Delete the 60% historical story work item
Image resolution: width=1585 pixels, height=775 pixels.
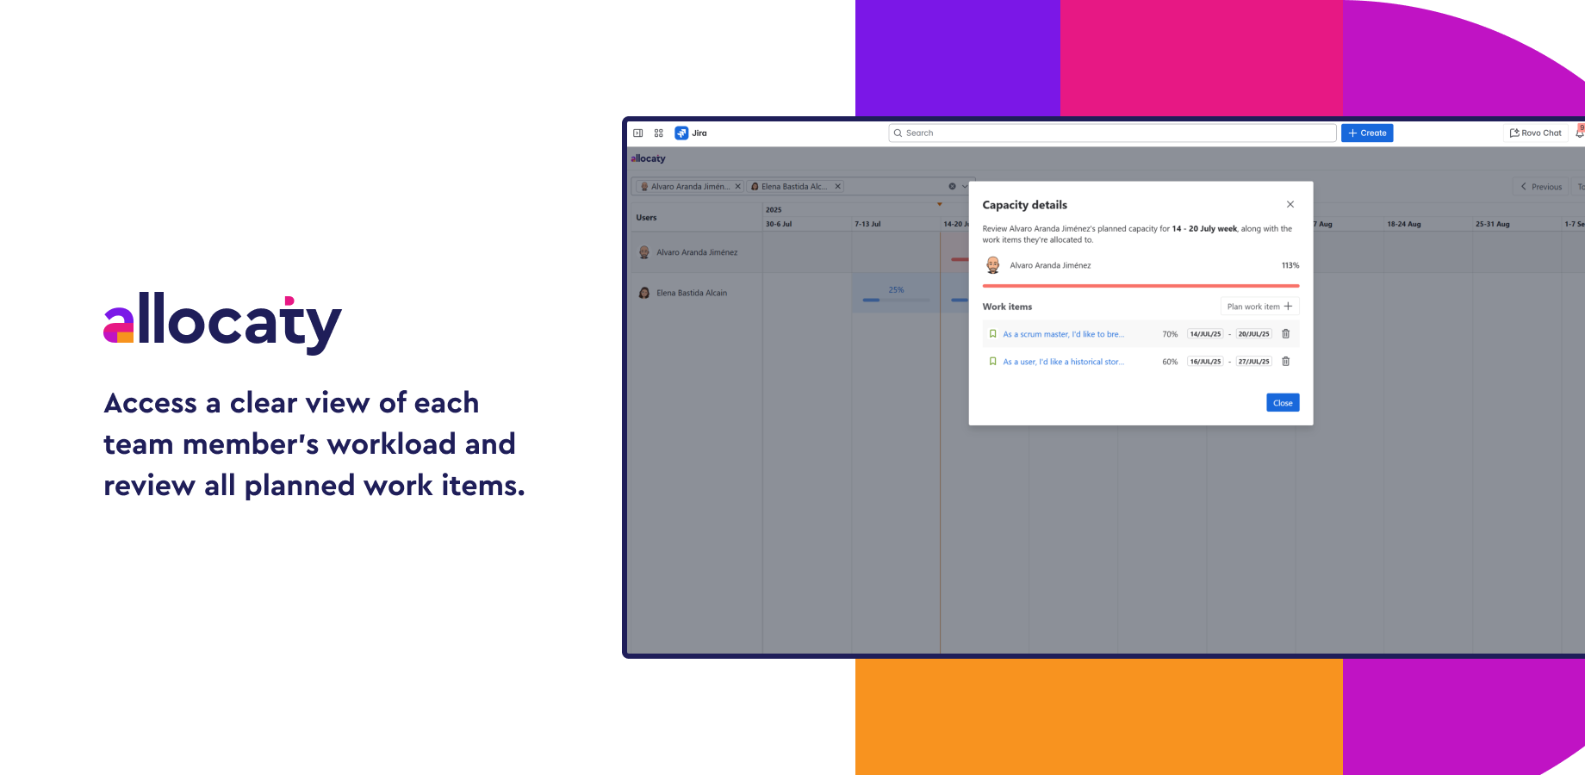(1286, 362)
